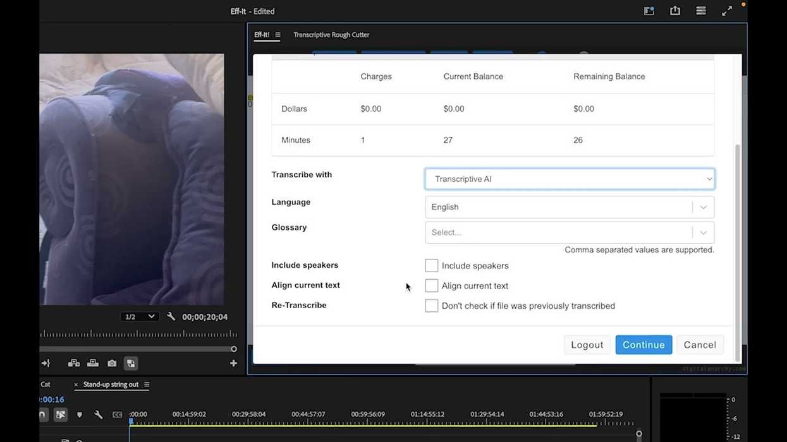Toggle Linked Selection in the timeline

tap(61, 415)
